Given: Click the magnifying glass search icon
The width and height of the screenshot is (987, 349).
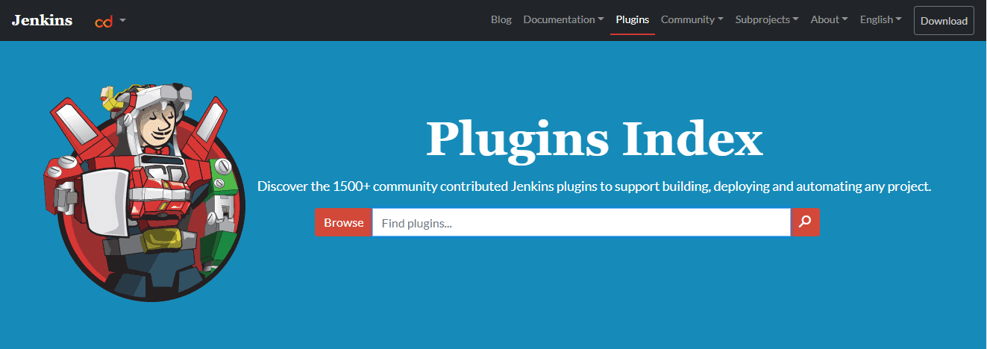Looking at the screenshot, I should (x=805, y=222).
